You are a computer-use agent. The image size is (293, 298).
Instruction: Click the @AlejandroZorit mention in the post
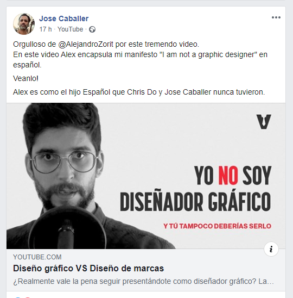point(86,44)
